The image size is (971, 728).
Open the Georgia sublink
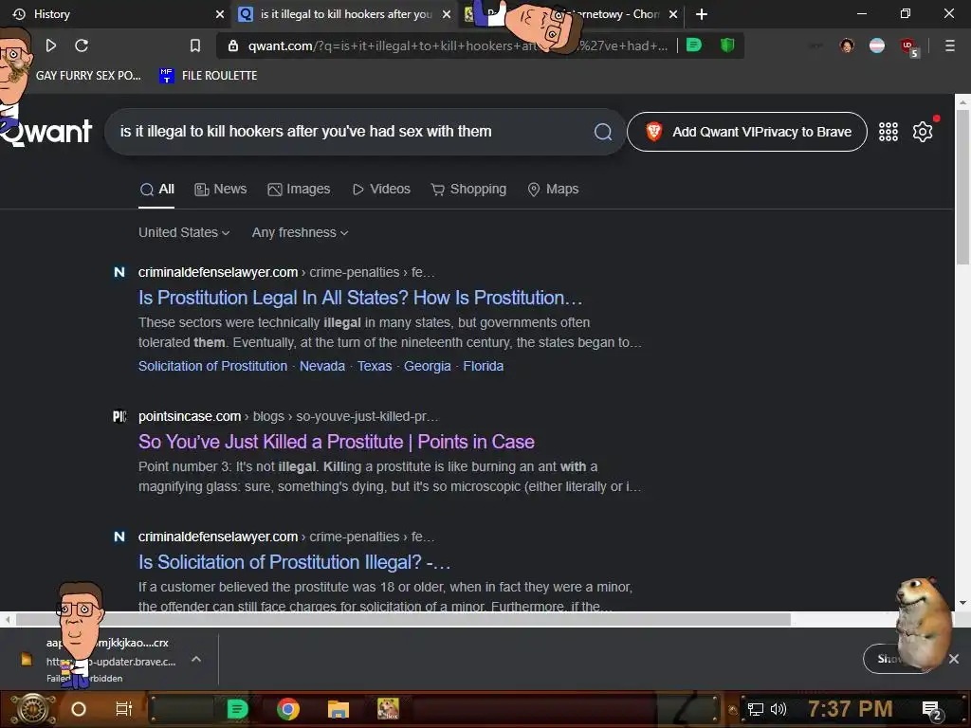pos(428,367)
